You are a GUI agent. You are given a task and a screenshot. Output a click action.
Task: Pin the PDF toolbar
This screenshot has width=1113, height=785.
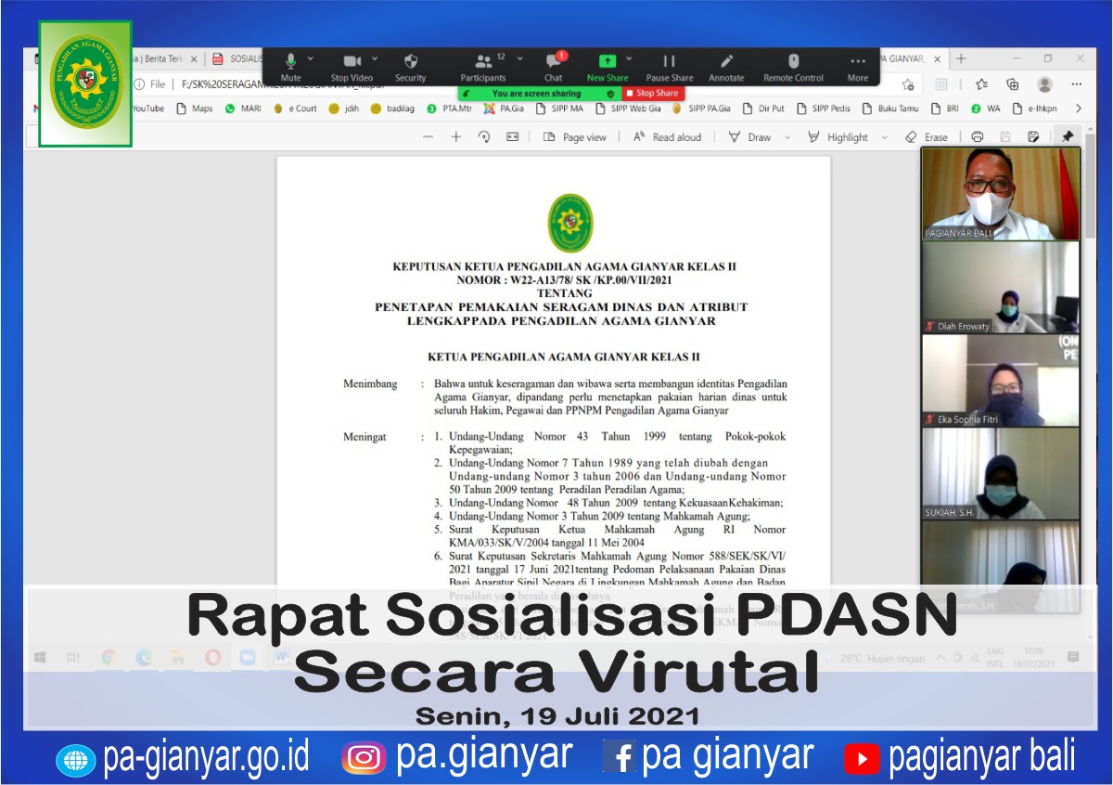1068,136
